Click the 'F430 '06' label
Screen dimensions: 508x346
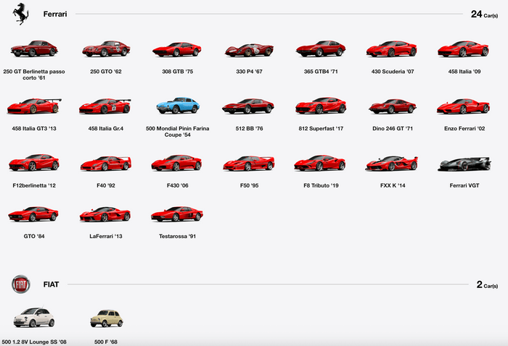[178, 185]
